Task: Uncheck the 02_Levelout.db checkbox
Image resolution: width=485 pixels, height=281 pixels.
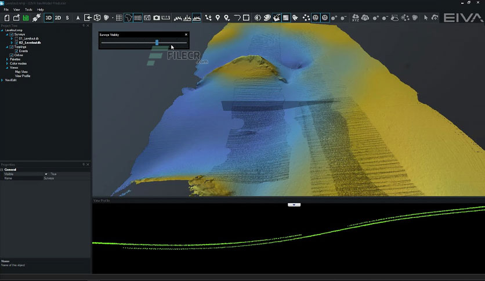Action: [16, 43]
